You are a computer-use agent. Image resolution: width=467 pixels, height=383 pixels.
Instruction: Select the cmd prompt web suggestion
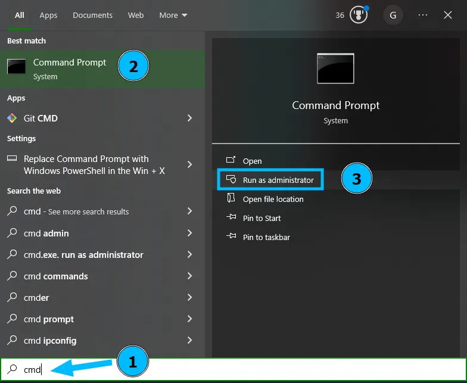[102, 319]
